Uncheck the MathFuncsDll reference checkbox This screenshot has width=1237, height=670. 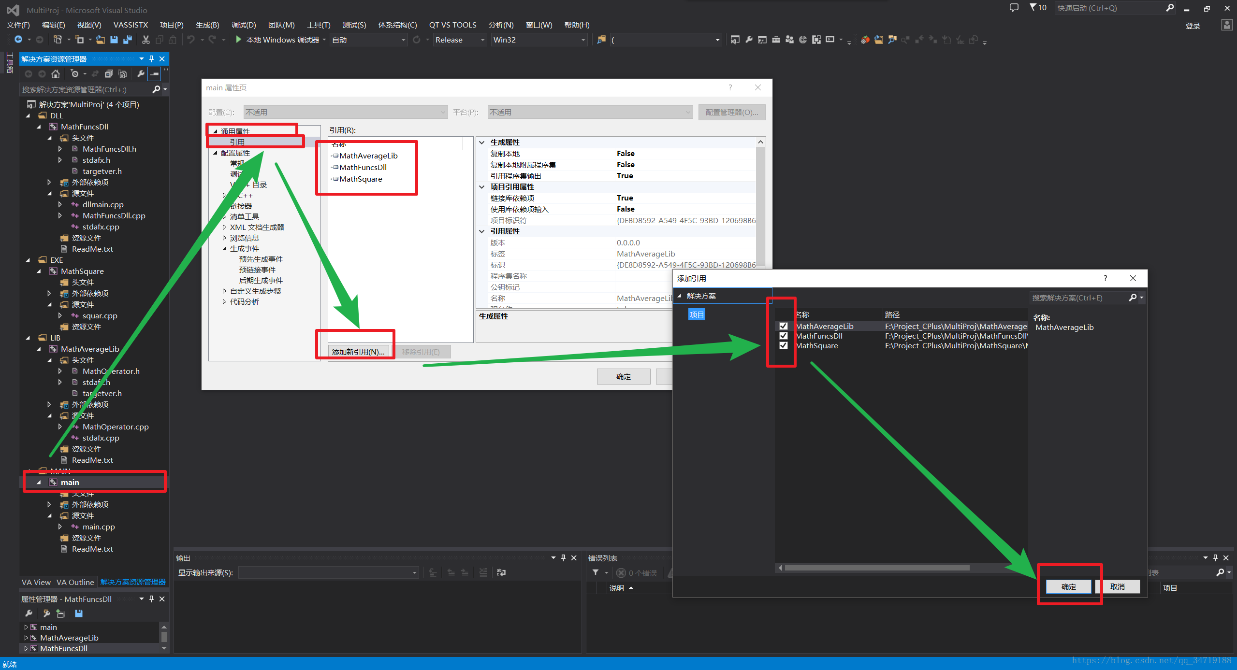784,336
